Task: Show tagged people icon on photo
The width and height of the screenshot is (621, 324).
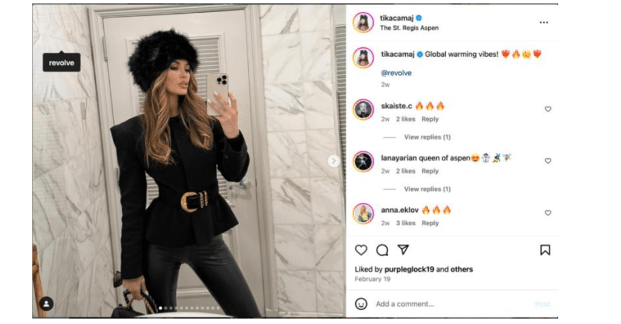Action: [x=46, y=304]
